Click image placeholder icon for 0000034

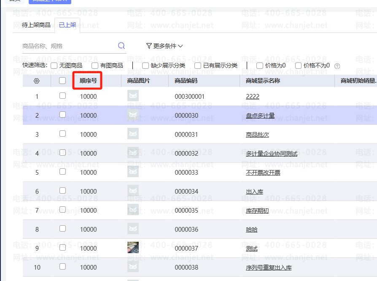[133, 191]
